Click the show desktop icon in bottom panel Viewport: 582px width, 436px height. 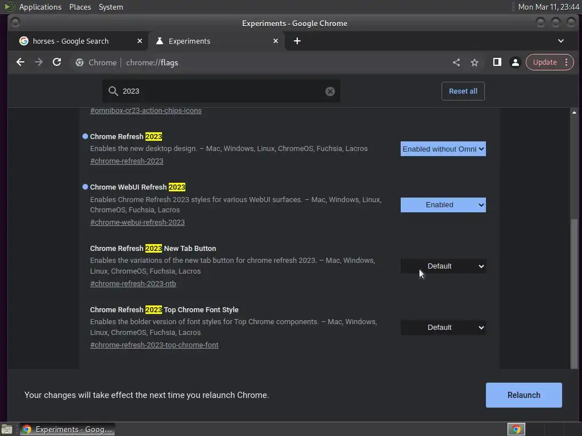point(7,429)
